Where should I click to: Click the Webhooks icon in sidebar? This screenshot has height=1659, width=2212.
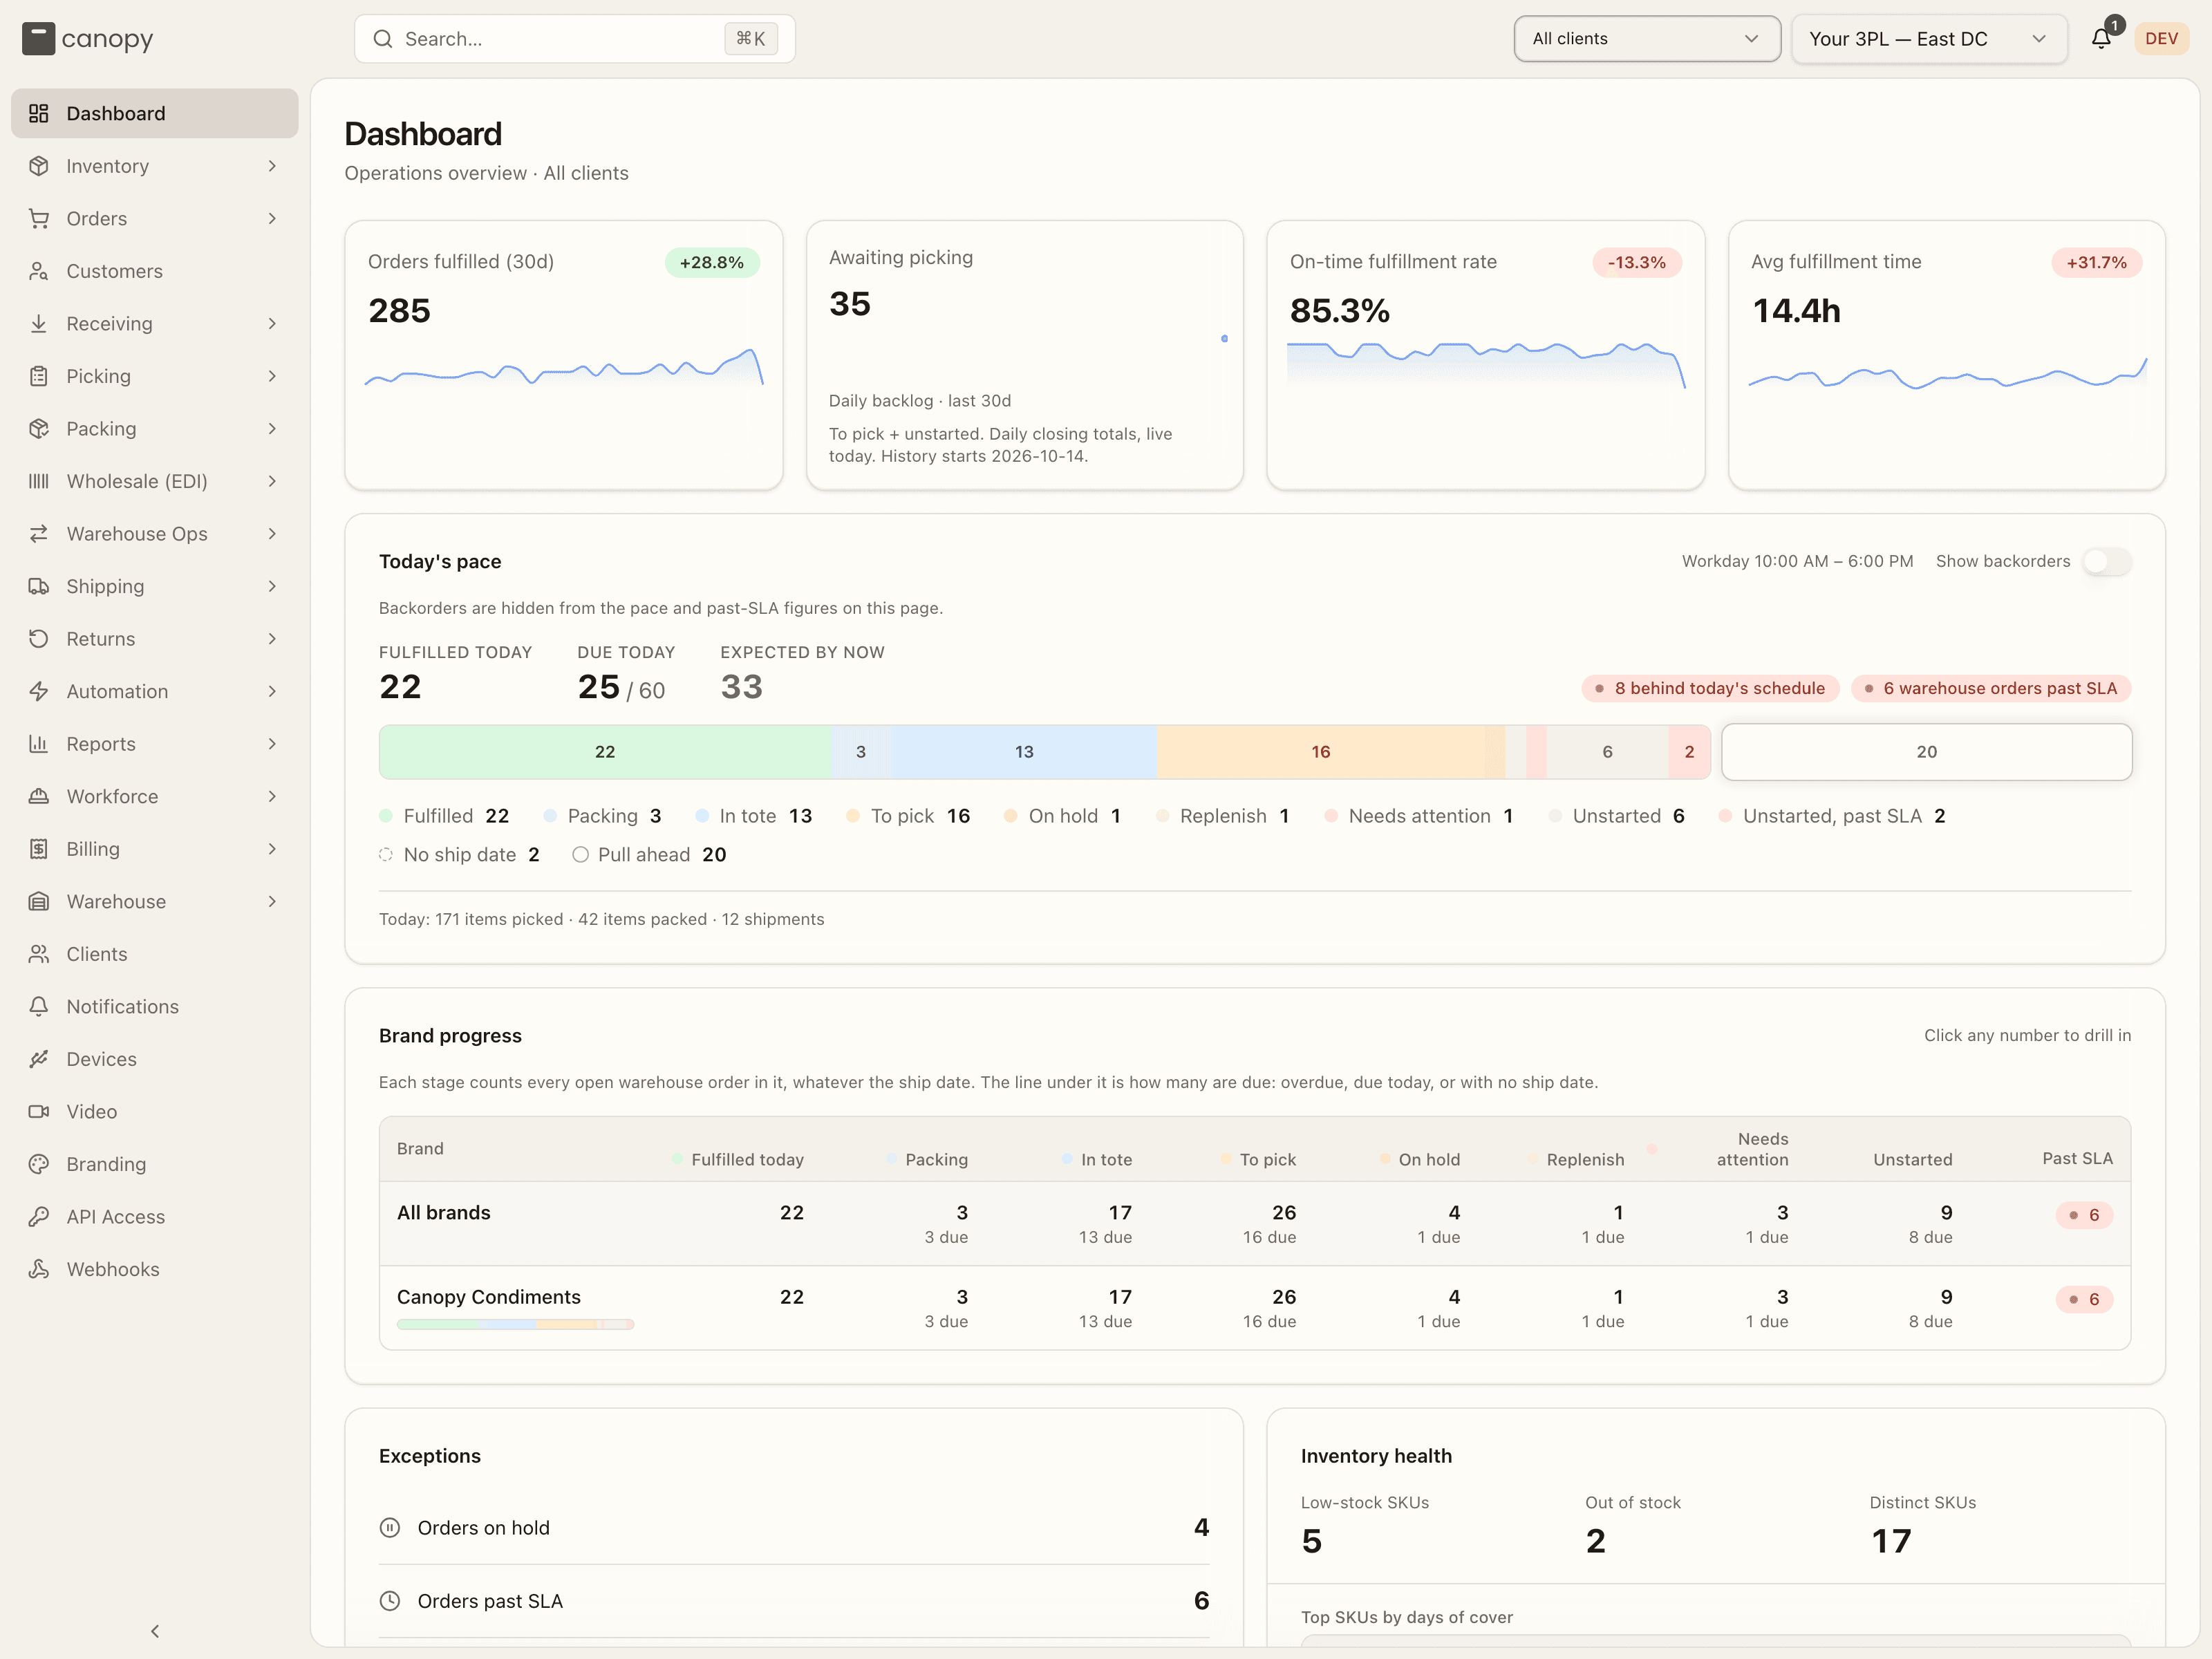click(x=39, y=1268)
